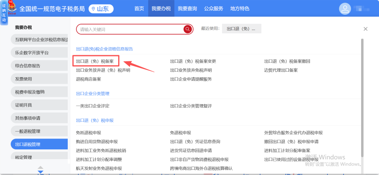Open 进料加工业务免抵退税核销 link
Image resolution: width=379 pixels, height=175 pixels.
tap(101, 150)
